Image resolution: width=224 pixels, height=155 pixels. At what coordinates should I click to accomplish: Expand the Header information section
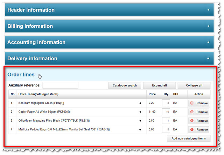[x=108, y=10]
